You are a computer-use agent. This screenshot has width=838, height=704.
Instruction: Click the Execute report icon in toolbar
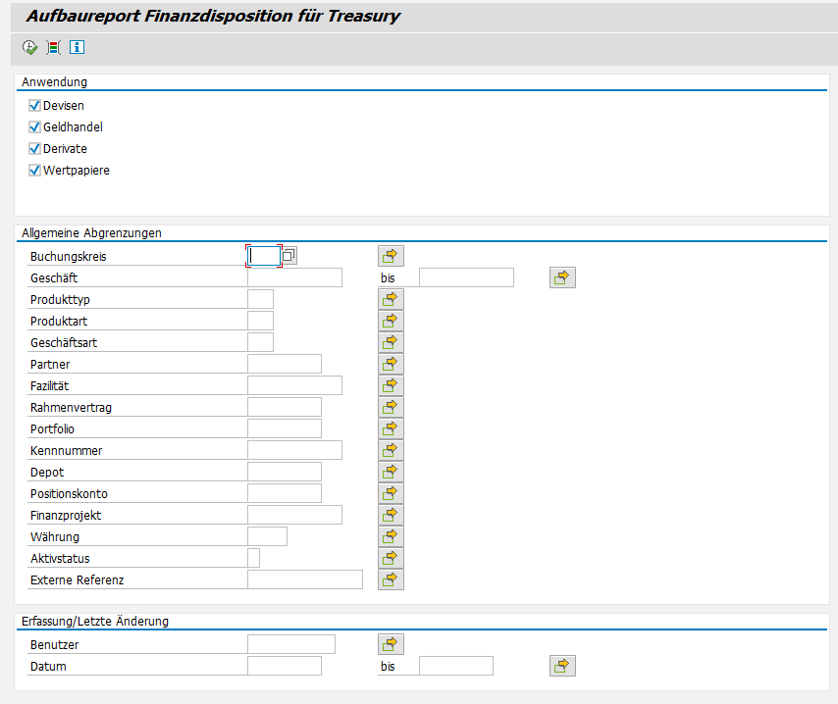tap(29, 47)
